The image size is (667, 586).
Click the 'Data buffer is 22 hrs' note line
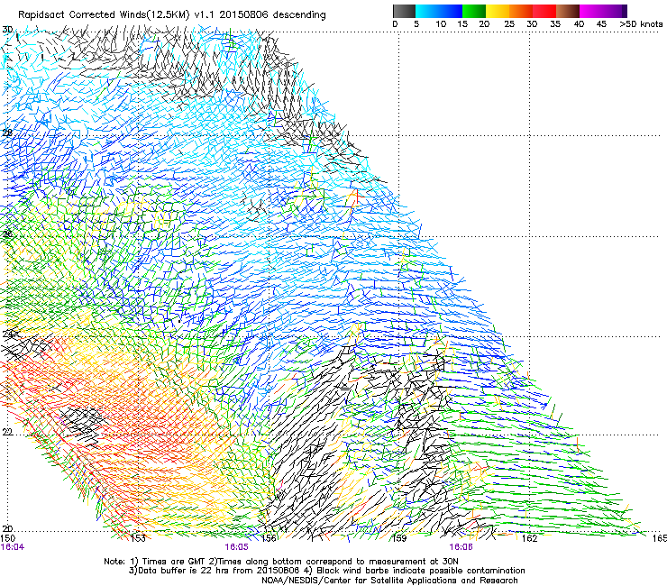tap(326, 571)
